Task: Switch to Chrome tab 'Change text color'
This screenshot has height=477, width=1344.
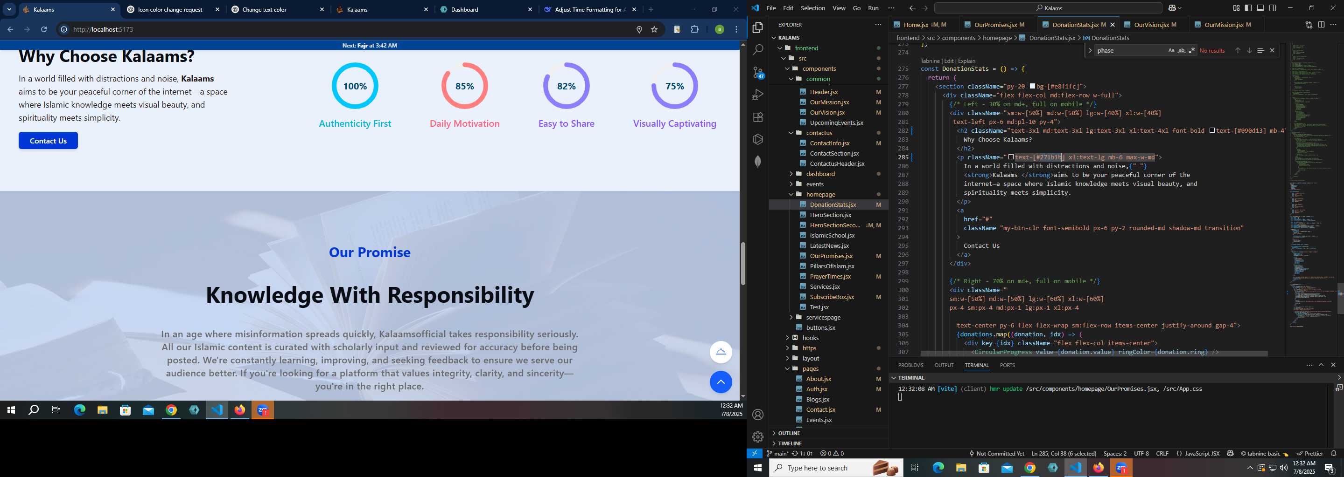Action: pyautogui.click(x=278, y=9)
